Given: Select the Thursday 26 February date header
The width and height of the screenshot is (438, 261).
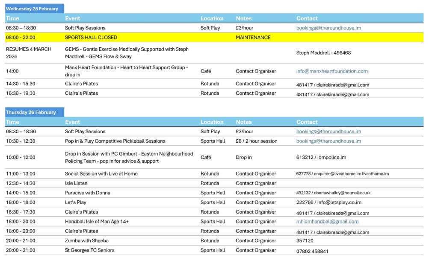Looking at the screenshot, I should 31,112.
